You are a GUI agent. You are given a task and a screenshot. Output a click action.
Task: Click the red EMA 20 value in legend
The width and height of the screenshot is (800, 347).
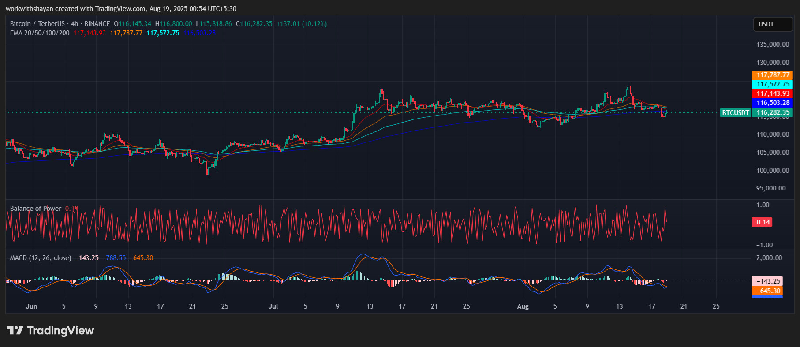(90, 33)
